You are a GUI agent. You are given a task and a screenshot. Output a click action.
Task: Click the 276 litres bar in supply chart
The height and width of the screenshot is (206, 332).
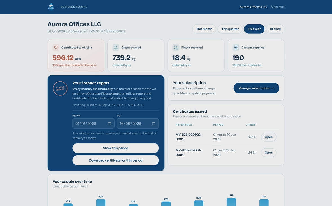[166, 204]
